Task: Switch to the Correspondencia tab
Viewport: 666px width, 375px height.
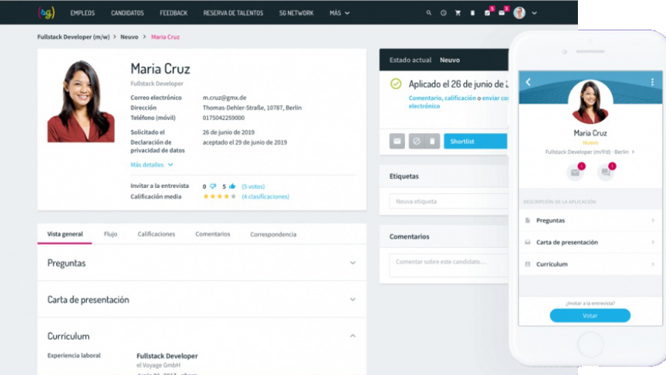Action: point(273,234)
